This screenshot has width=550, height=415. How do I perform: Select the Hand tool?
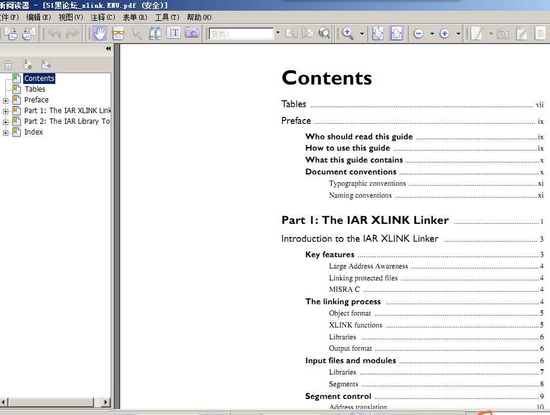100,34
